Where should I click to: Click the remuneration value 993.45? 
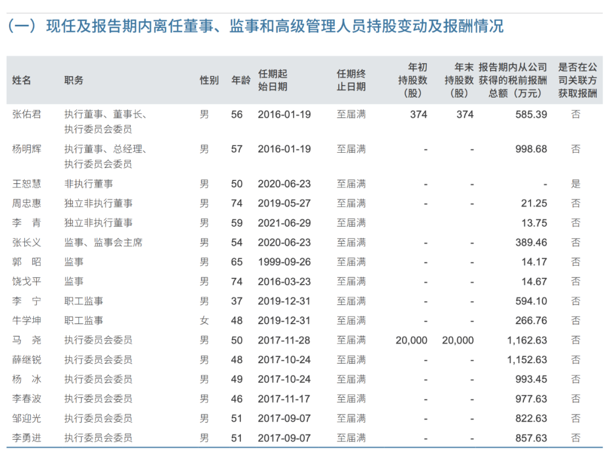click(531, 379)
